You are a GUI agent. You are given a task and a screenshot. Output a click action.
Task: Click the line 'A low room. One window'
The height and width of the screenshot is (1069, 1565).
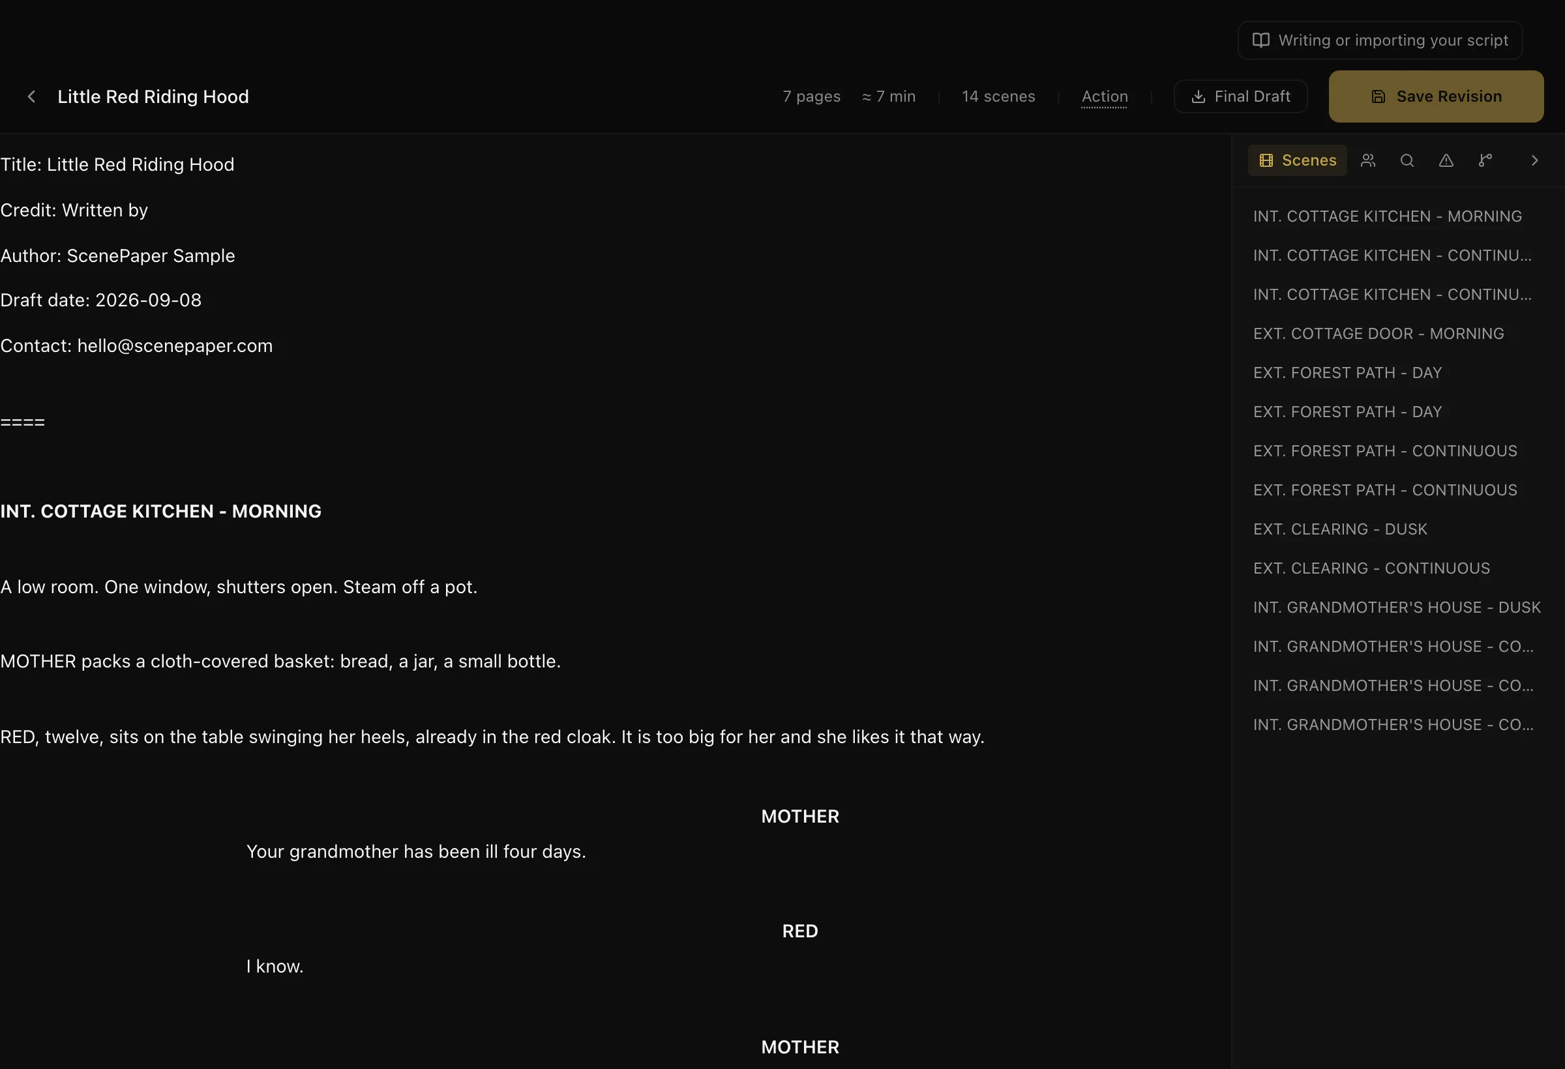pos(239,587)
